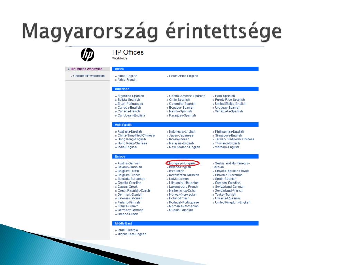Choose Singapore-English link
This screenshot has width=354, height=265.
tap(229, 135)
